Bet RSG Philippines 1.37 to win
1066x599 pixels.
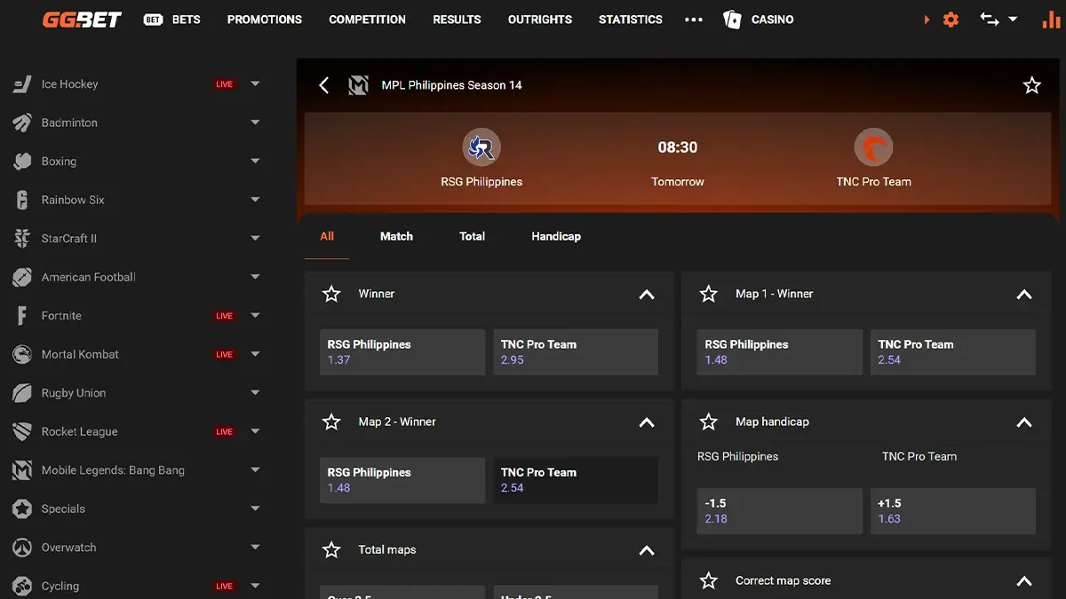click(402, 352)
